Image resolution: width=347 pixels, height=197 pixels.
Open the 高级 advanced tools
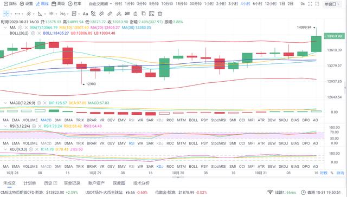58,4
